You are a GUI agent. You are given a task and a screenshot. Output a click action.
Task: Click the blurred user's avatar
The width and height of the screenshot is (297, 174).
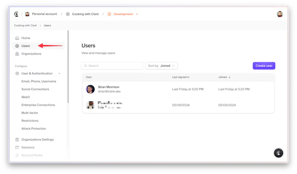pyautogui.click(x=90, y=105)
